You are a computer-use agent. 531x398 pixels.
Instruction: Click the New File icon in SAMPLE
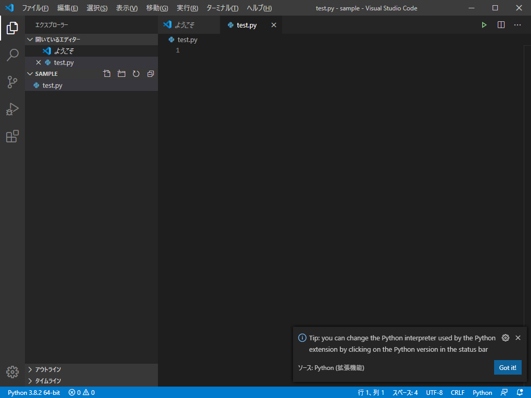107,74
